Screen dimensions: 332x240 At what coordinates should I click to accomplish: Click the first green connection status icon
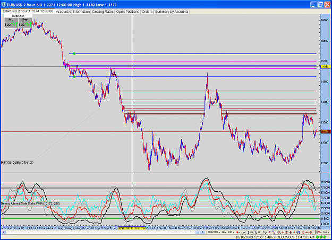[x=317, y=237]
